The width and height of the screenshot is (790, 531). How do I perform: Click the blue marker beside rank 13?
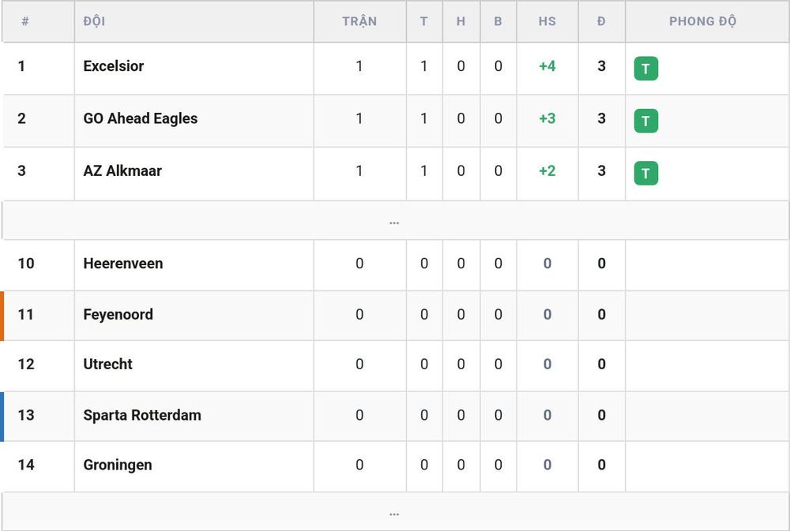pyautogui.click(x=2, y=417)
